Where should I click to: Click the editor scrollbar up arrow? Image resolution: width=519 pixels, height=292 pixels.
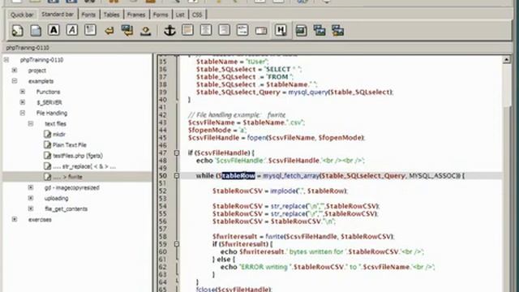(x=506, y=60)
